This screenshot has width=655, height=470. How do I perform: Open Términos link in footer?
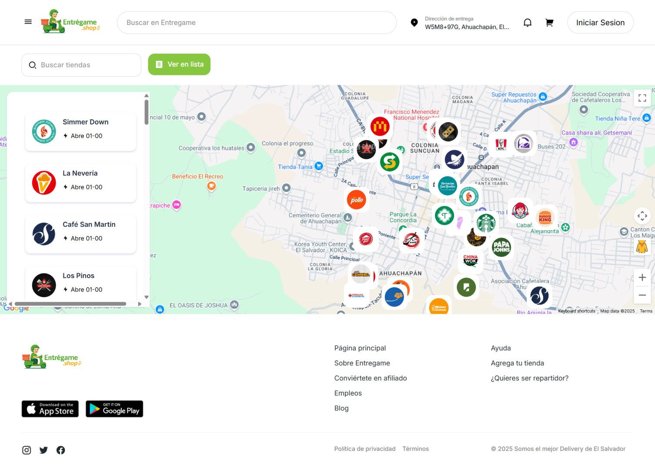coord(416,449)
